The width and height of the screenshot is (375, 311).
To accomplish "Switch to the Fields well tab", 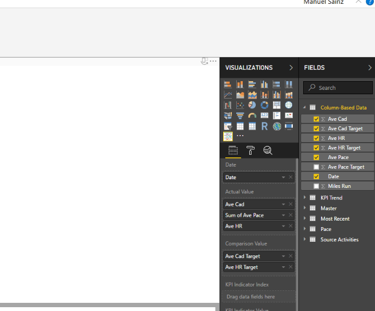I will pos(233,150).
